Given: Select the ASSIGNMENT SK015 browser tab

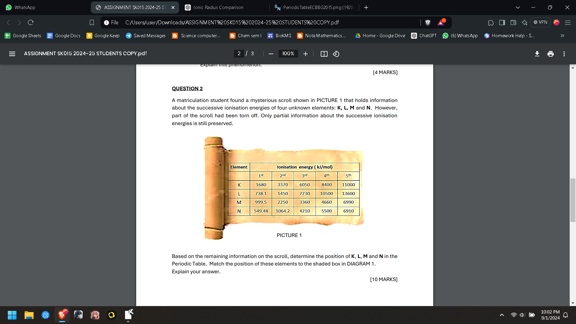Looking at the screenshot, I should [134, 7].
